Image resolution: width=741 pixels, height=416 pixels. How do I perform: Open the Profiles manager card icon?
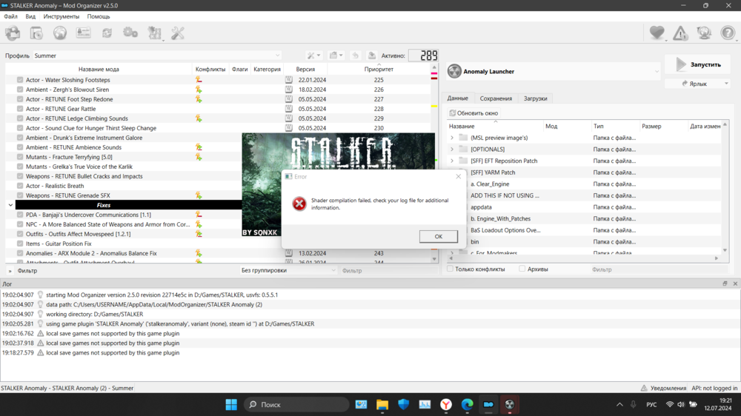[x=84, y=33]
